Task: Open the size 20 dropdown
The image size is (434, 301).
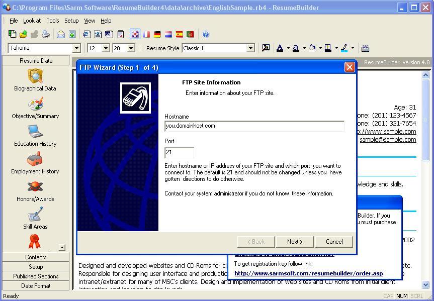Action: coord(131,48)
